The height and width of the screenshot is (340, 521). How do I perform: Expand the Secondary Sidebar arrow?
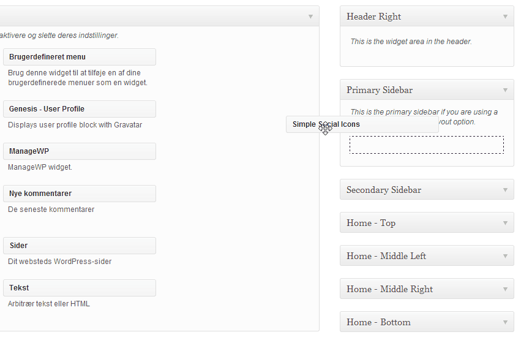tap(505, 190)
